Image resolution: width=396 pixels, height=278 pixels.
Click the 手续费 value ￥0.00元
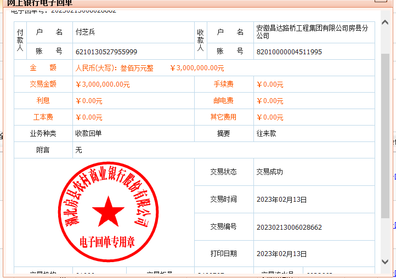tap(270, 84)
